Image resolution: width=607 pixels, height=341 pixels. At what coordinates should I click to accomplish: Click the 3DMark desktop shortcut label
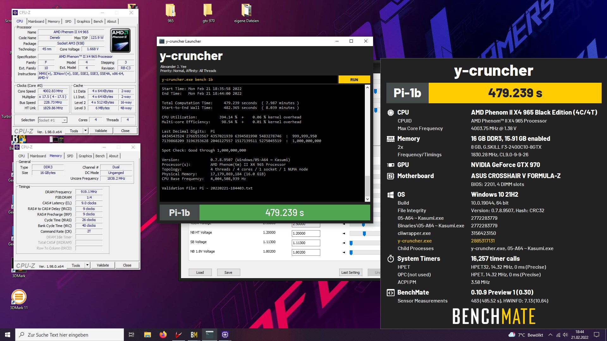tap(19, 276)
